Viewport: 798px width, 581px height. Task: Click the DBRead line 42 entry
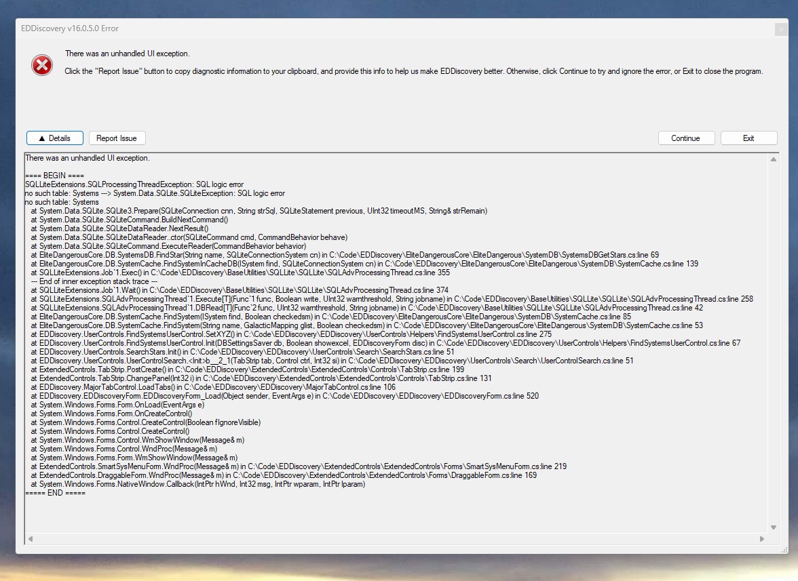[x=367, y=308]
